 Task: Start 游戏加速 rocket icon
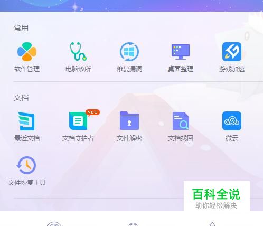[x=232, y=52]
